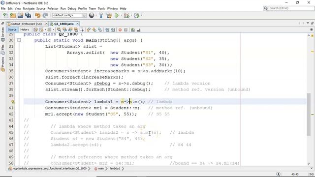Click Previous Bookmark icon
Image resolution: width=315 pixels, height=177 pixels.
coord(89,29)
